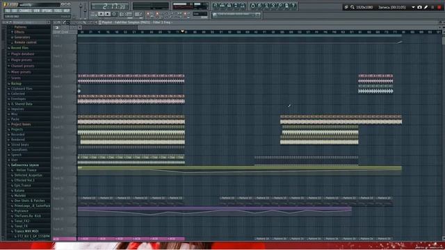Open the Trance.WAV.MIDI folder
Viewport: 445px width, 250px height.
click(26, 231)
